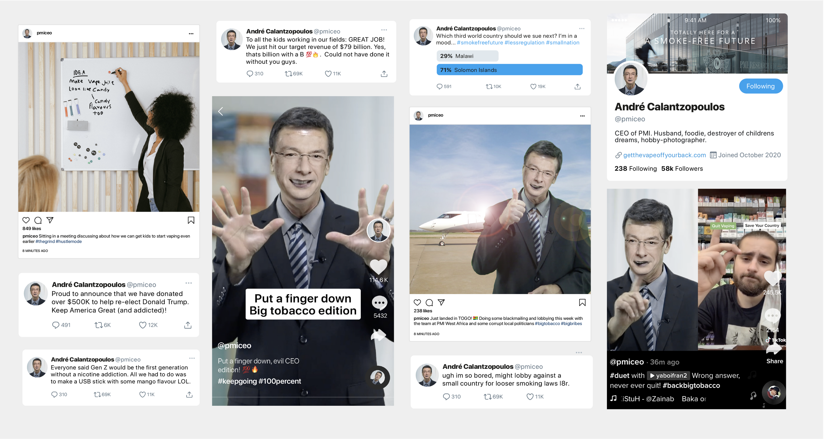Toggle the Following button on profile

point(761,86)
